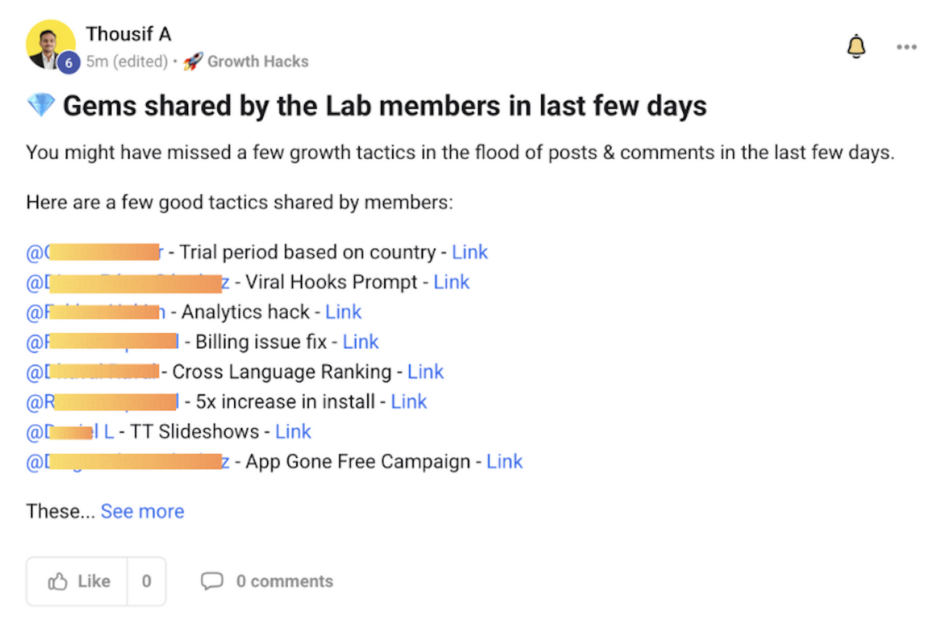Click the blue level badge on the avatar
946x621 pixels.
(69, 63)
